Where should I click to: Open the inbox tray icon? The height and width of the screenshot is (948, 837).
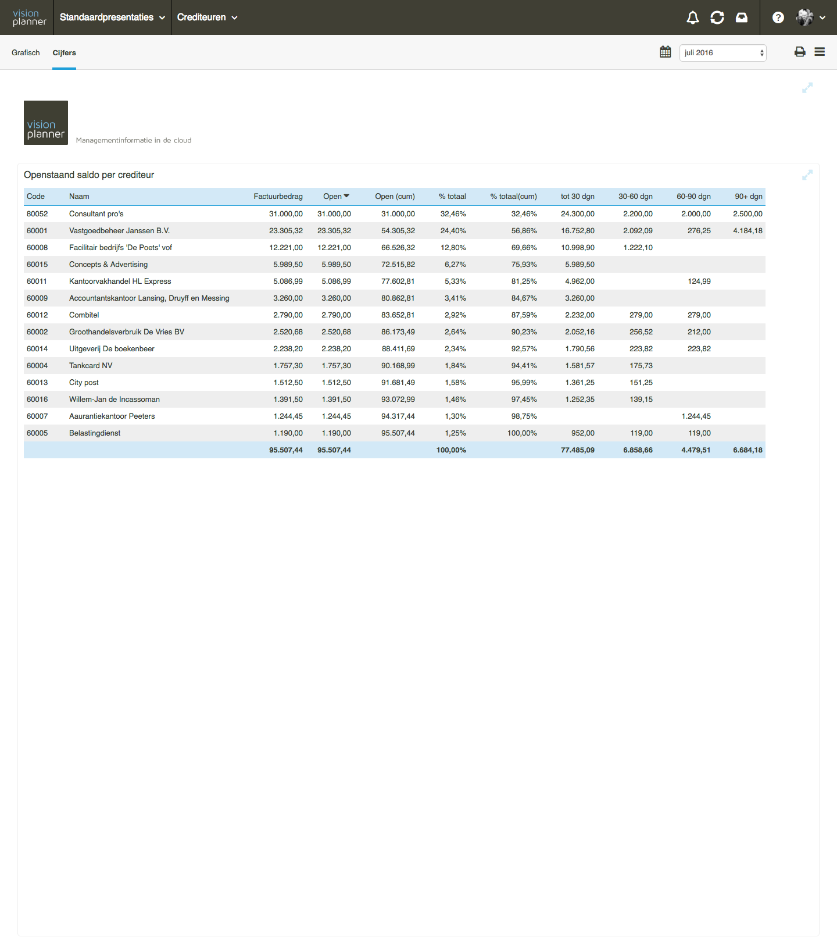point(742,17)
